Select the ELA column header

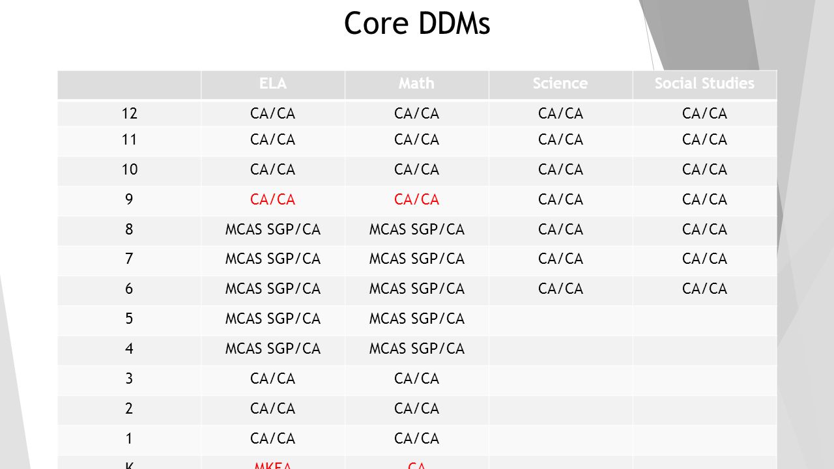[273, 84]
